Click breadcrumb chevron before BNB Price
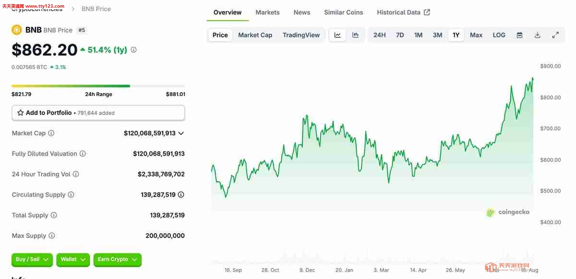Image resolution: width=576 pixels, height=279 pixels. coord(73,9)
